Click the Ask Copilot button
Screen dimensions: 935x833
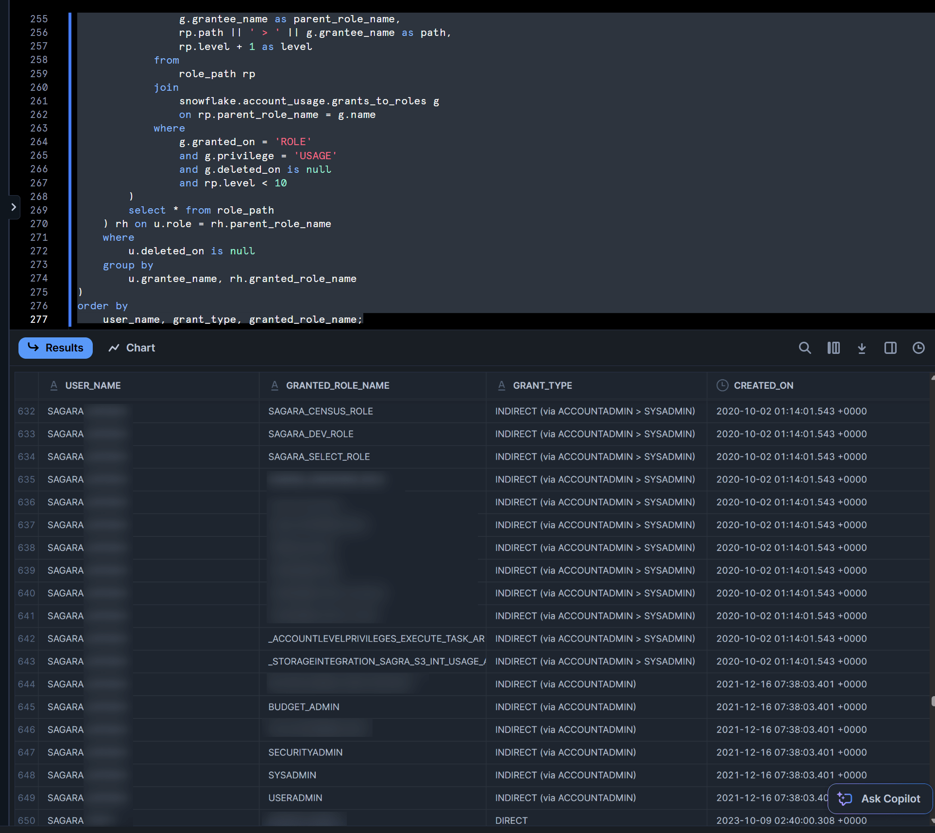(x=880, y=799)
